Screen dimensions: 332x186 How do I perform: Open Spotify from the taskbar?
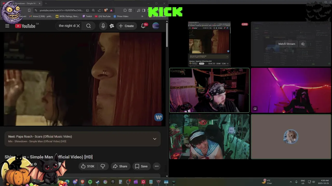pyautogui.click(x=90, y=182)
